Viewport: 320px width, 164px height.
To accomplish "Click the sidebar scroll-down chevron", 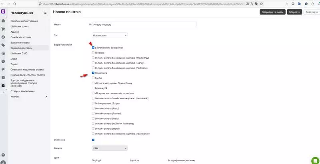I will pyautogui.click(x=6, y=90).
